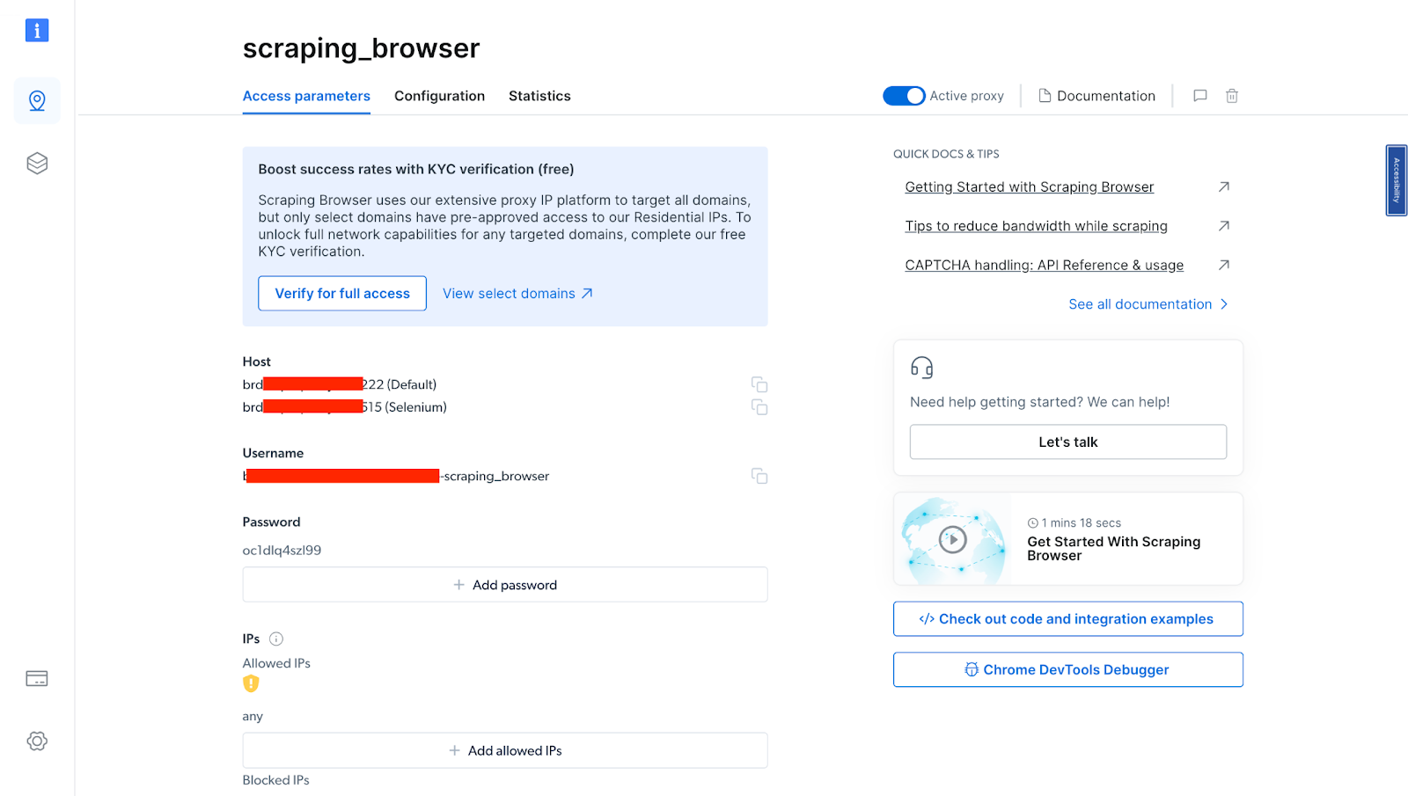Viewport: 1408px width, 796px height.
Task: Click the Allowed IPs warning shield icon
Action: tap(251, 683)
